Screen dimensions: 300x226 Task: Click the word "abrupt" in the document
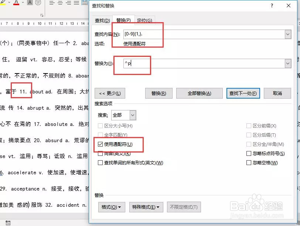(35, 108)
